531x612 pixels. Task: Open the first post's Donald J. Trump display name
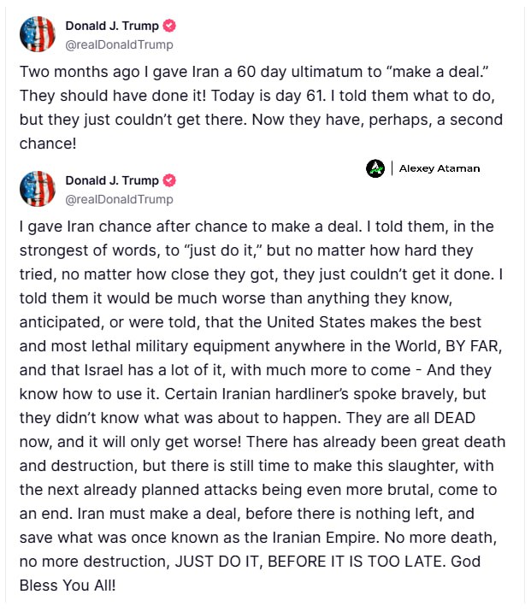pyautogui.click(x=112, y=26)
